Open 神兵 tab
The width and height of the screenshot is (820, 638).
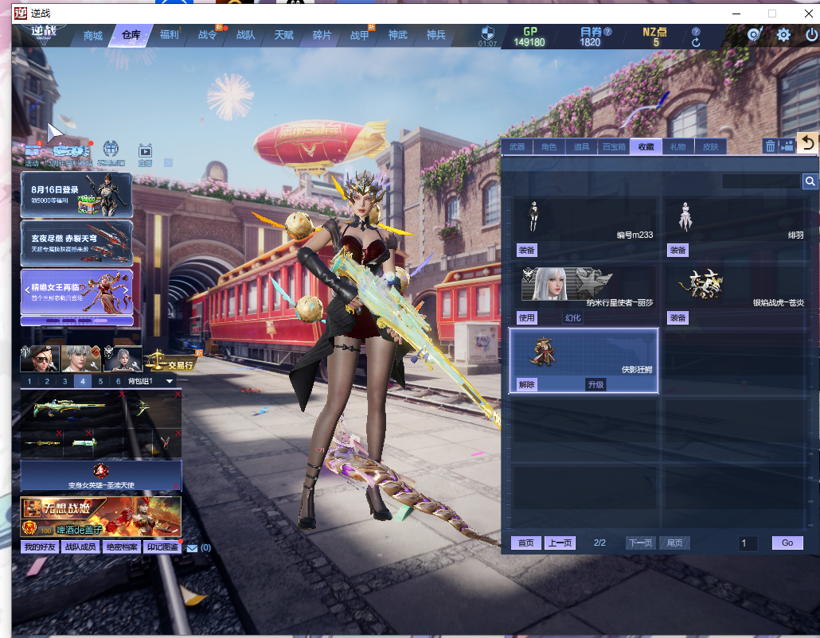435,35
